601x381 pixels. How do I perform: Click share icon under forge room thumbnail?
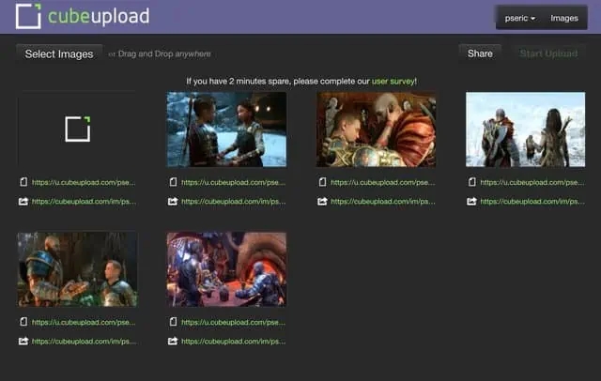(x=173, y=341)
